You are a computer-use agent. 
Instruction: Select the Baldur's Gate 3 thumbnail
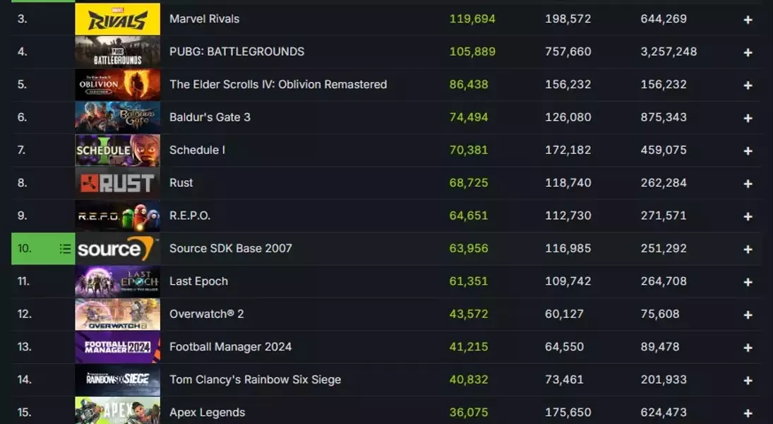click(117, 117)
